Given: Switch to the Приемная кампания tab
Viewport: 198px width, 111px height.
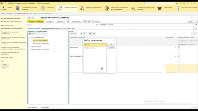Looking at the screenshot, I should pos(23,14).
